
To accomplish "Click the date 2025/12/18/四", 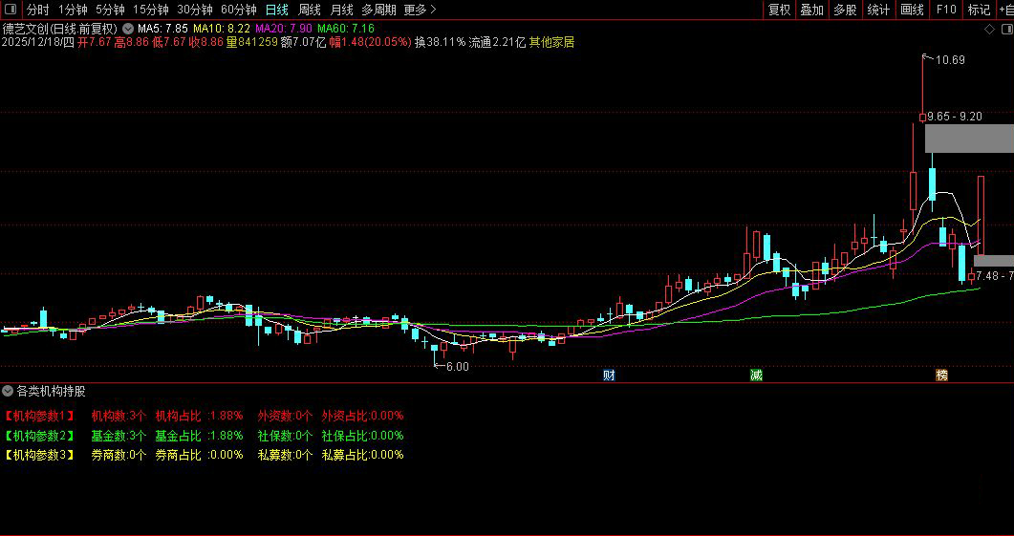I will click(x=38, y=43).
